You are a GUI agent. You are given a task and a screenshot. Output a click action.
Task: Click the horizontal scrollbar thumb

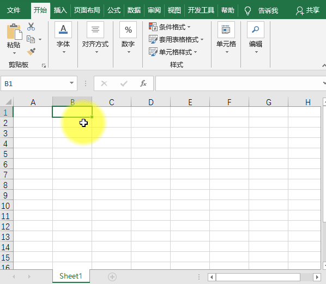click(258, 277)
